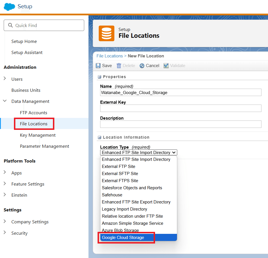This screenshot has height=258, width=268.
Task: Open Users in sidebar
Action: pos(17,79)
